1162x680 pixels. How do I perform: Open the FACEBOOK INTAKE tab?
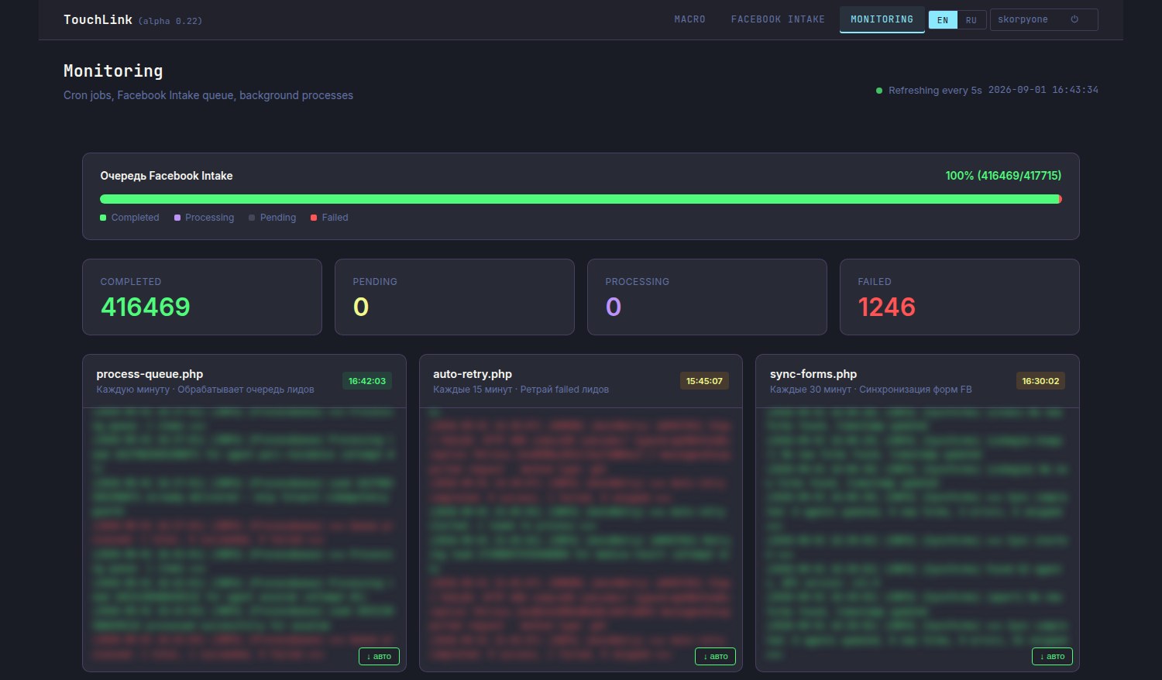[x=778, y=19]
